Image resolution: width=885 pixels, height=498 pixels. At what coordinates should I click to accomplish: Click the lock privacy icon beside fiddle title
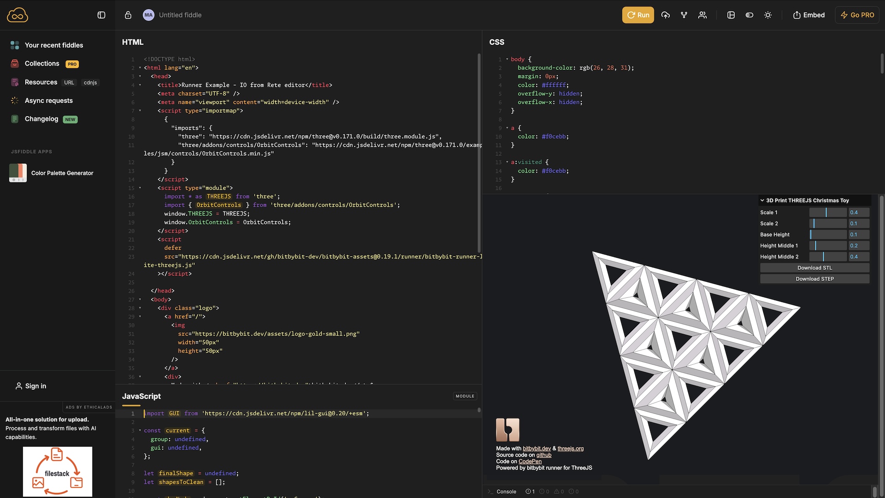point(128,15)
